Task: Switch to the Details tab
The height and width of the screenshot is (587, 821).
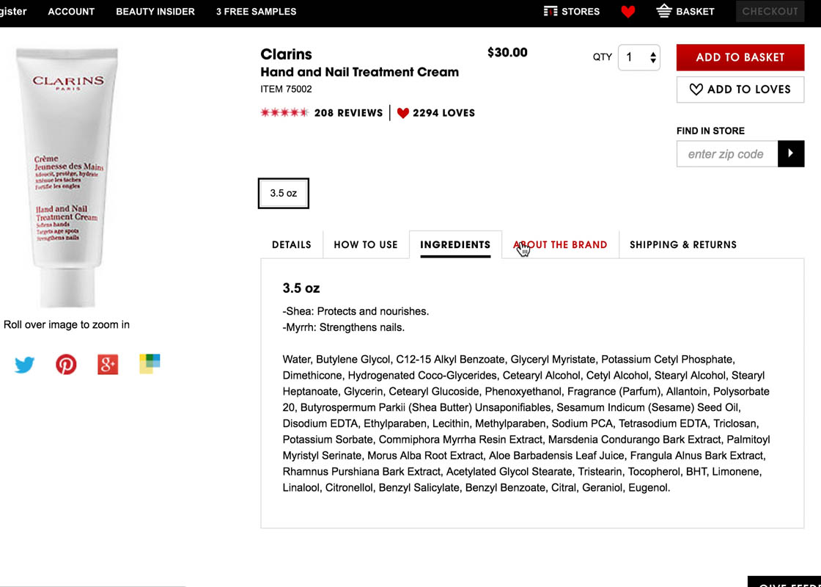Action: click(x=292, y=244)
